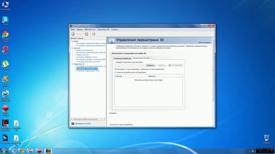Select the Компьютер desktop icon
Image resolution: width=275 pixels, height=154 pixels.
pyautogui.click(x=5, y=5)
